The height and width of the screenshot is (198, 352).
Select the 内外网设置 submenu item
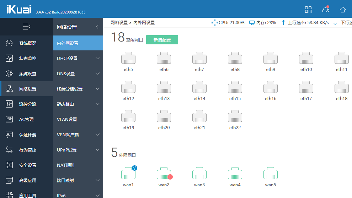click(x=78, y=43)
